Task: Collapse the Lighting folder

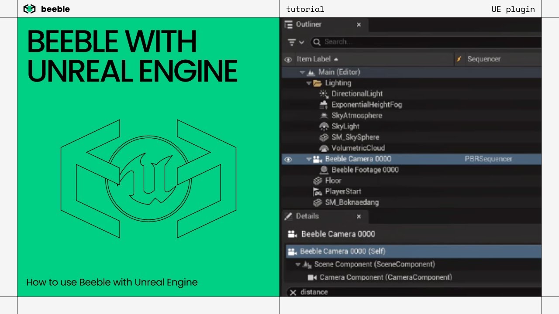Action: point(309,83)
